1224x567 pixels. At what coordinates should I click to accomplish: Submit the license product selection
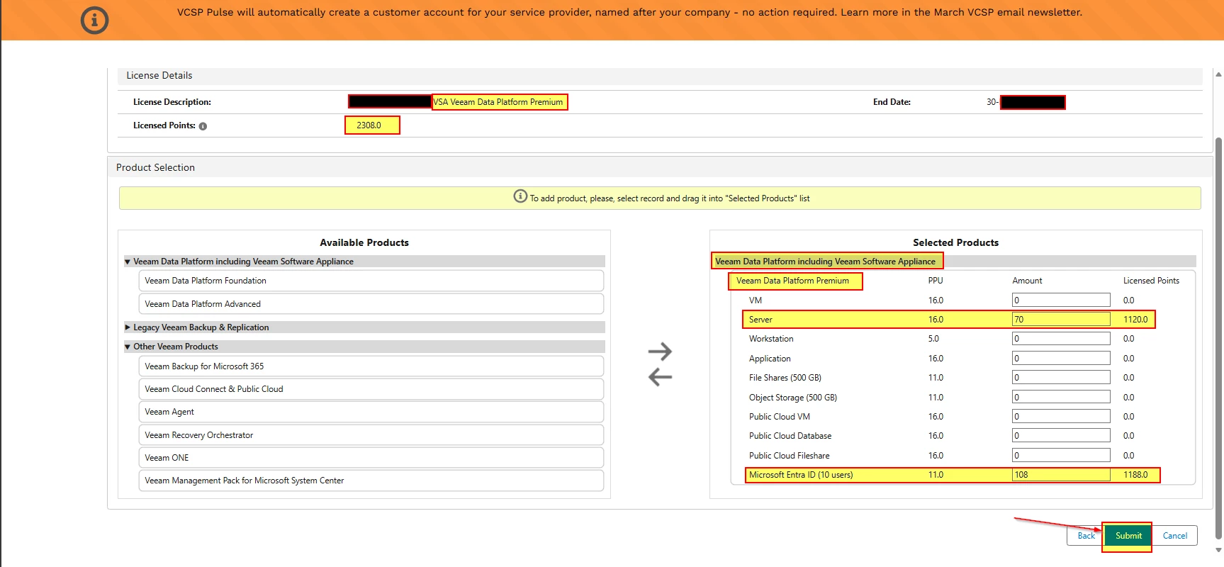1128,536
